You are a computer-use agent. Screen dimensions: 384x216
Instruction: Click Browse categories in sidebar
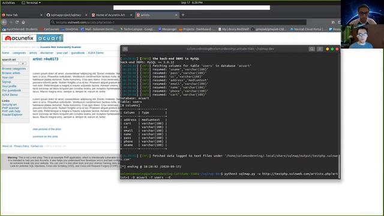pos(14,69)
